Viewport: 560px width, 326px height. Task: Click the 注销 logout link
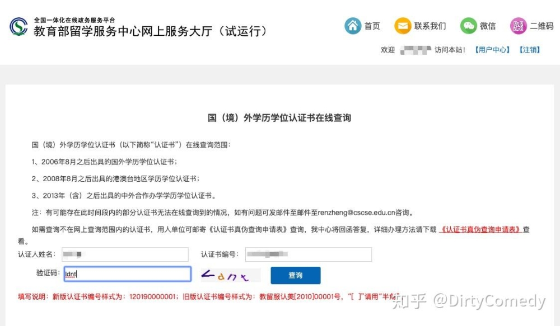click(530, 50)
